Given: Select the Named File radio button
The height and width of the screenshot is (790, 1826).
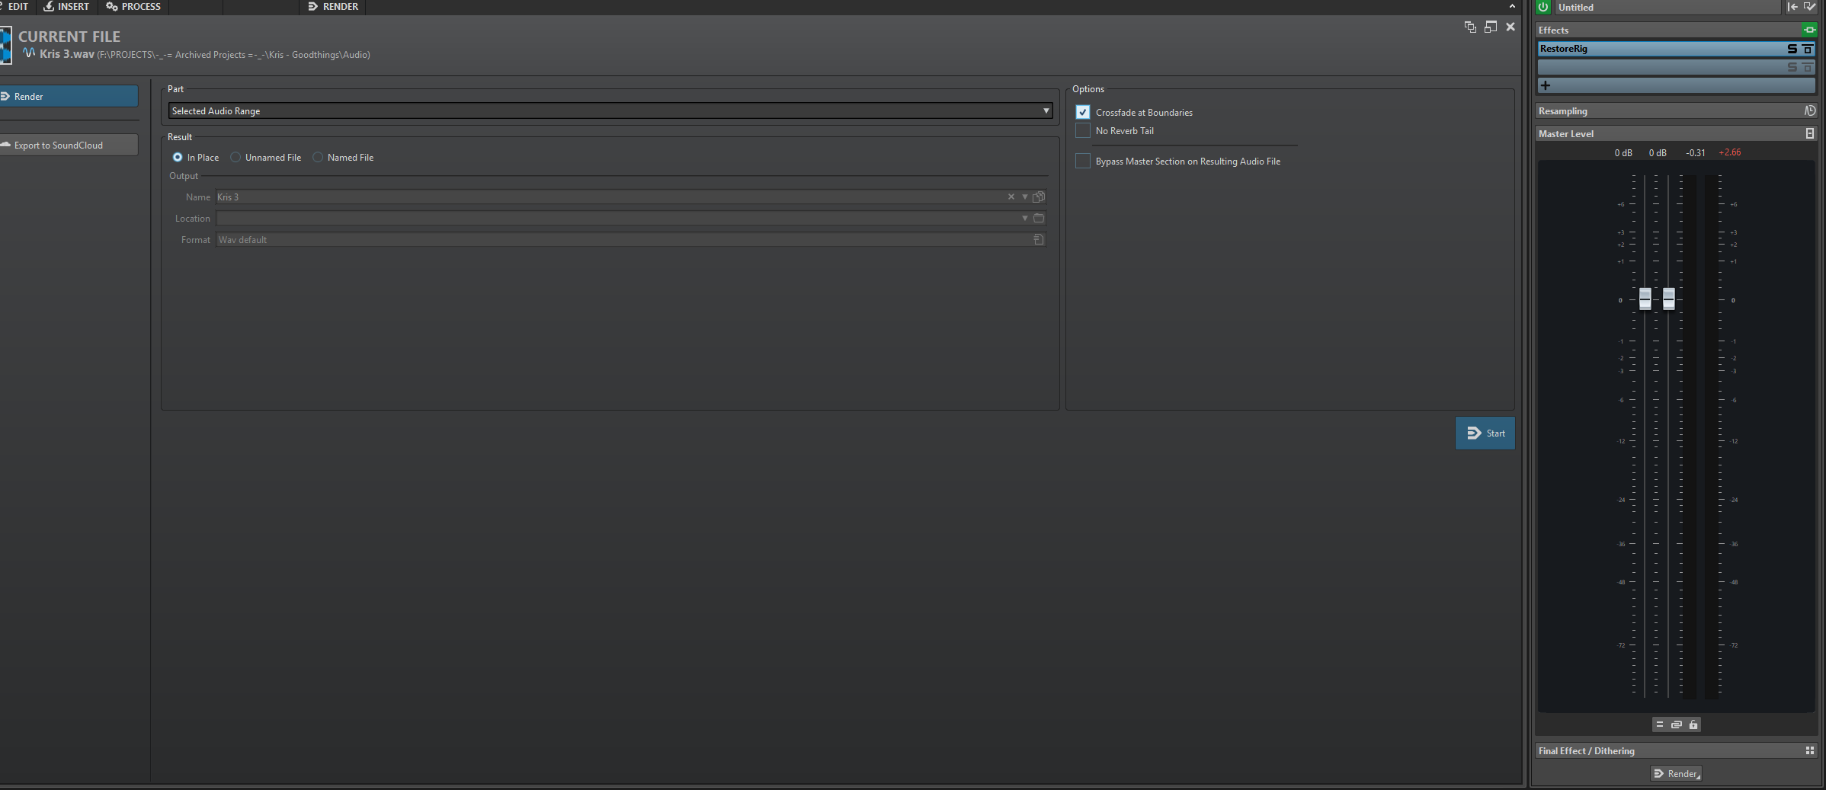Looking at the screenshot, I should tap(318, 157).
